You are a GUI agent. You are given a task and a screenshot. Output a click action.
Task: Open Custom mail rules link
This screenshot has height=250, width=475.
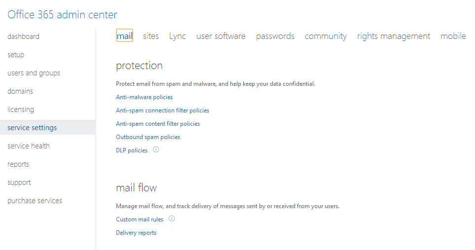140,219
